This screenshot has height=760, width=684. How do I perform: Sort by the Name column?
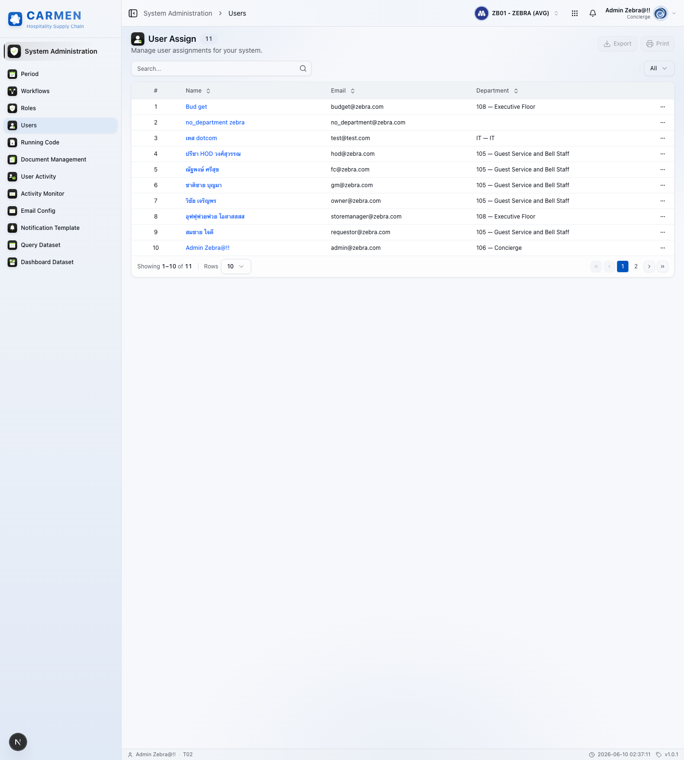pos(198,91)
